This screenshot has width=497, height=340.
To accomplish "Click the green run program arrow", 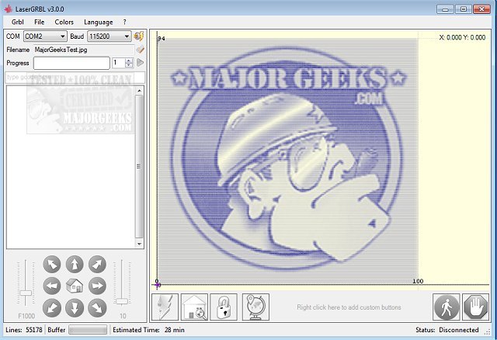I will [x=140, y=63].
